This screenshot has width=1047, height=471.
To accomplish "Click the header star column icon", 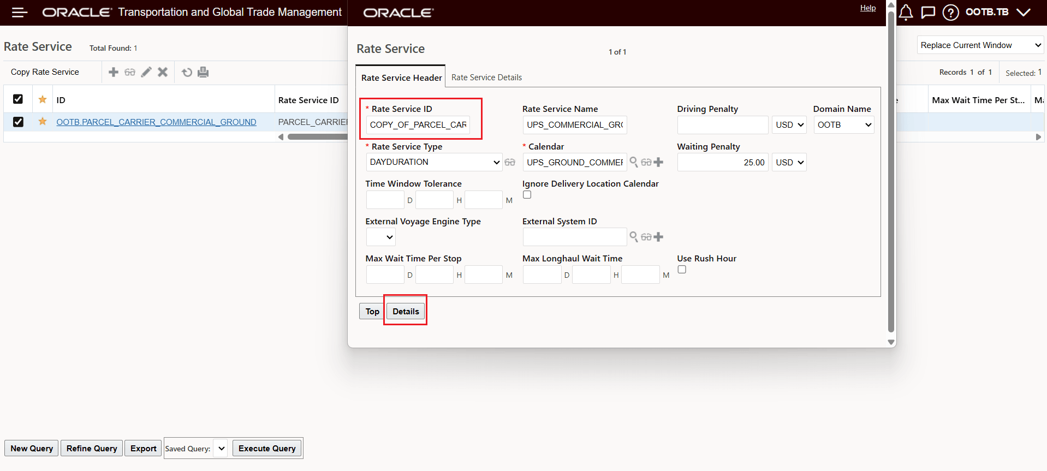I will [x=43, y=99].
